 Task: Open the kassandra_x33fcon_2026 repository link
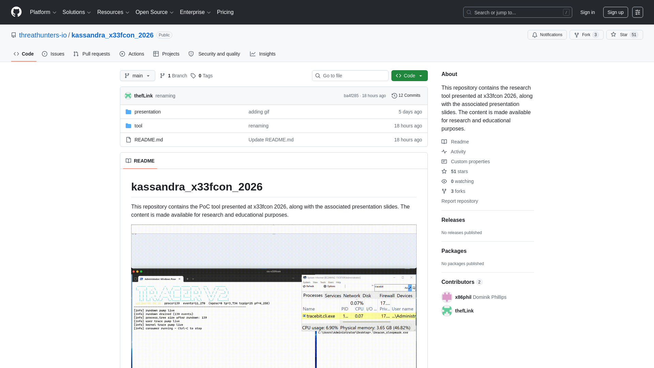pos(112,35)
